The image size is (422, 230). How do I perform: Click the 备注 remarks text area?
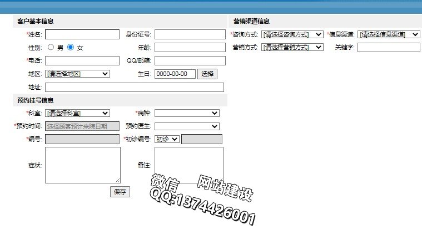pos(189,165)
